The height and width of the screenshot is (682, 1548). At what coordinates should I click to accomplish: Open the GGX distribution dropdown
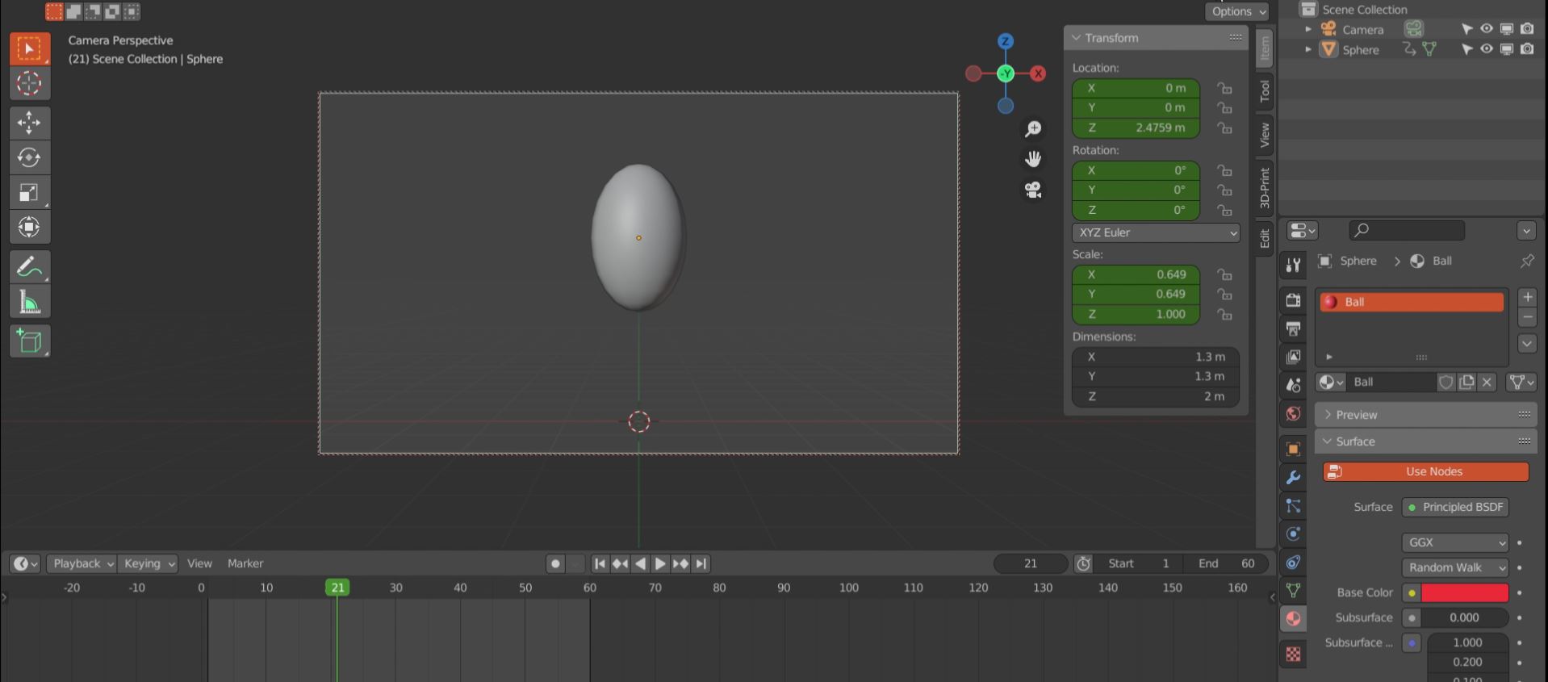coord(1455,542)
